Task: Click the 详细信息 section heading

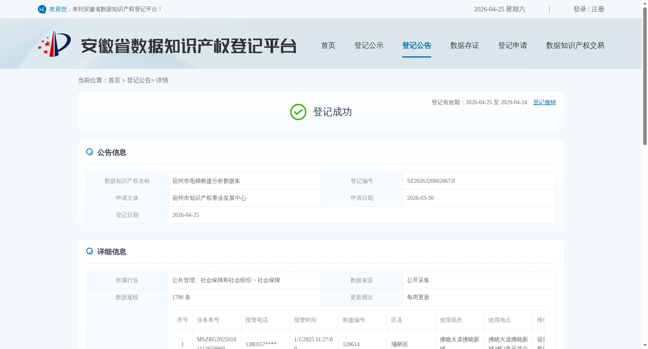Action: coord(111,252)
